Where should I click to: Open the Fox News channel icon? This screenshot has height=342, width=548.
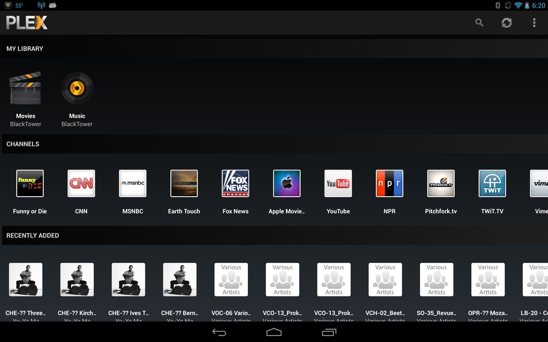[x=235, y=183]
